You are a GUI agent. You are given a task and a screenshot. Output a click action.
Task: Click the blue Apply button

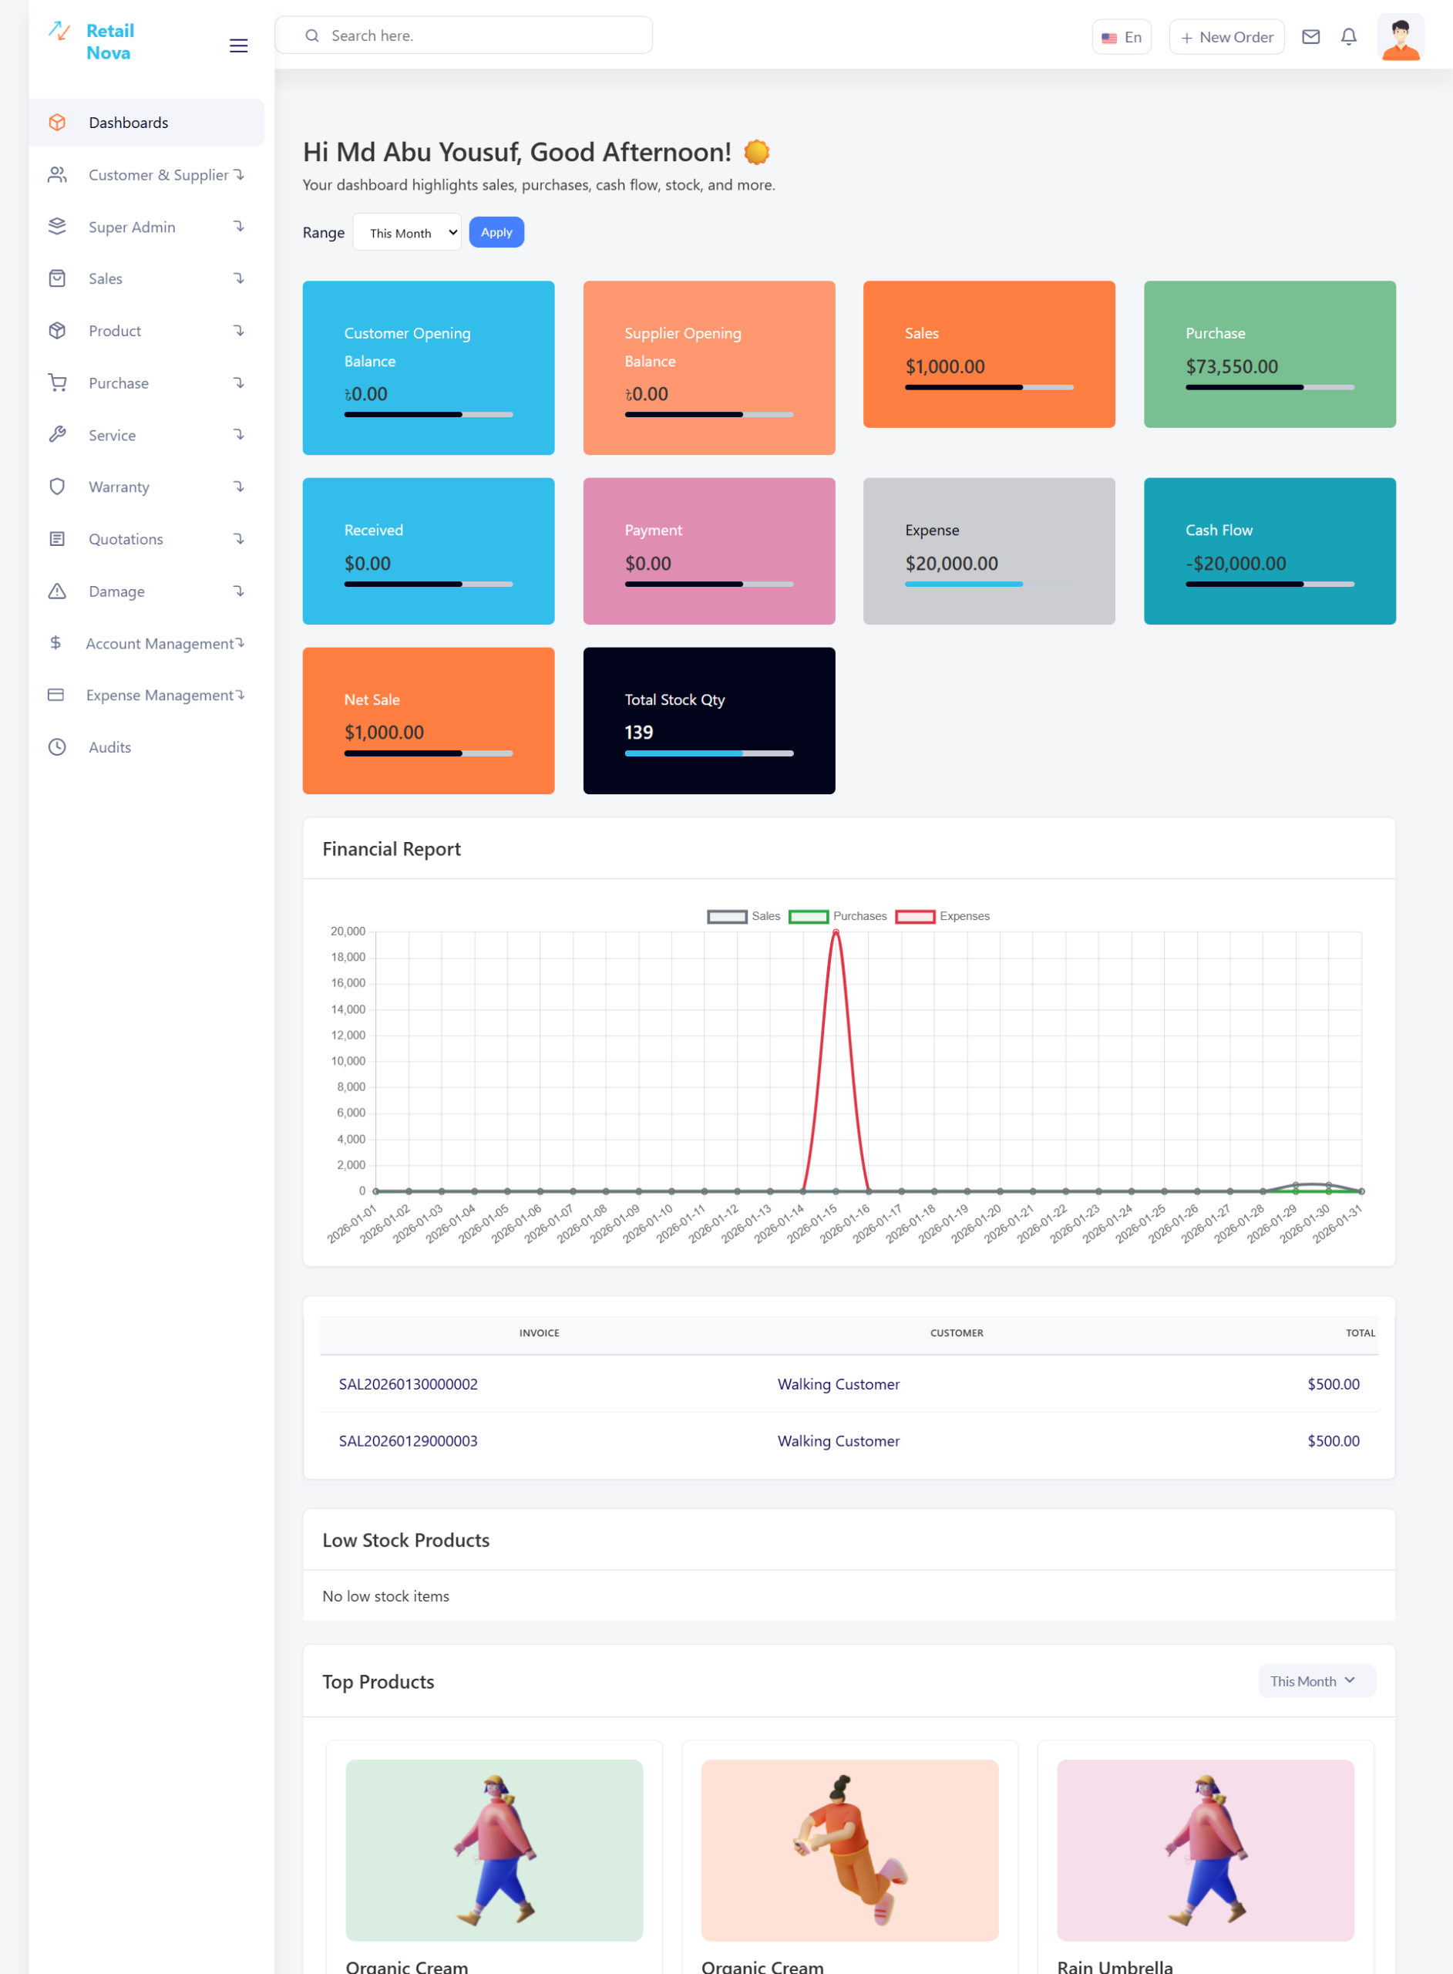pyautogui.click(x=496, y=232)
